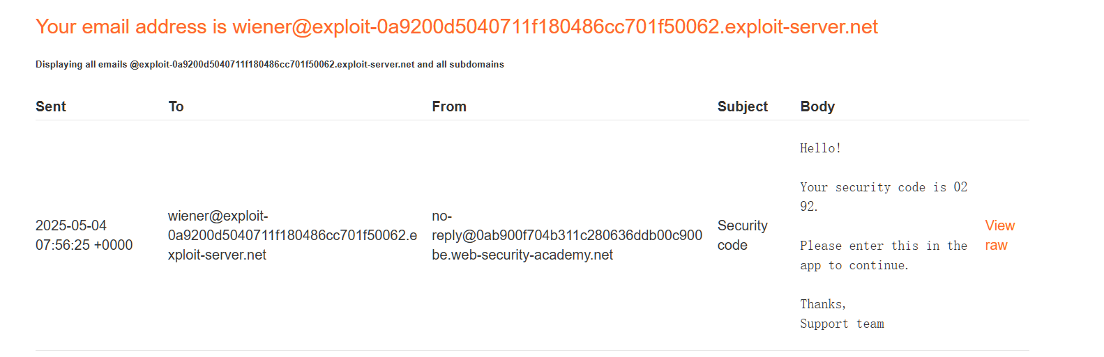Click the wiener recipient address in the To cell

292,235
